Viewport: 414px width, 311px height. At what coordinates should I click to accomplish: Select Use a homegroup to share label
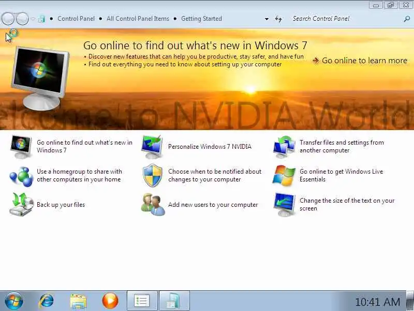[x=79, y=175]
